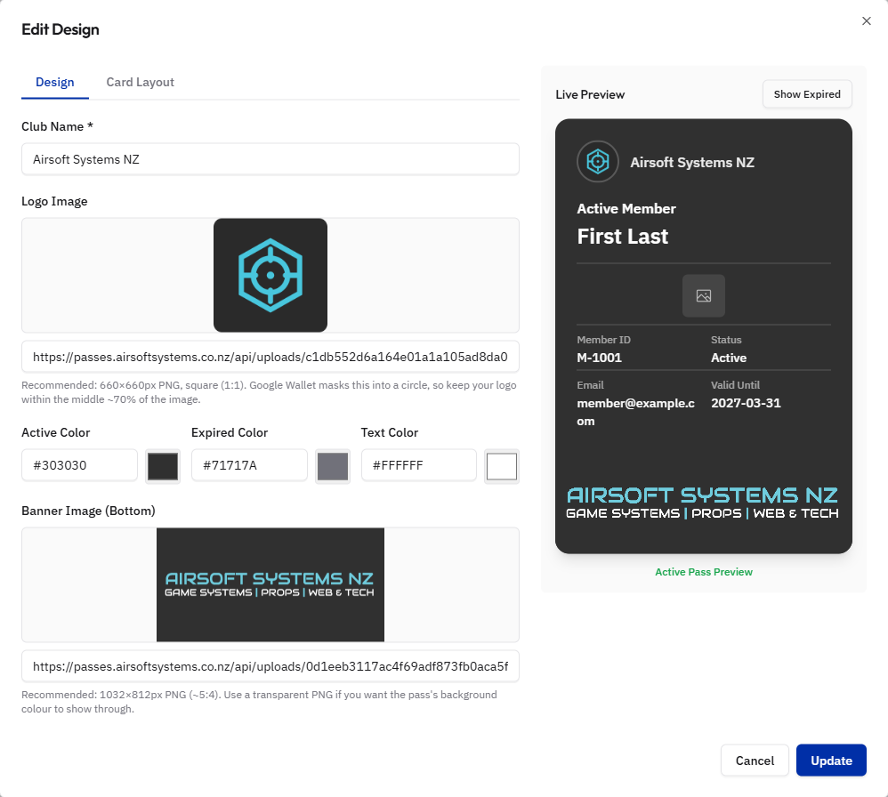Image resolution: width=888 pixels, height=797 pixels.
Task: Click the "Live Preview" heading
Action: [x=590, y=94]
